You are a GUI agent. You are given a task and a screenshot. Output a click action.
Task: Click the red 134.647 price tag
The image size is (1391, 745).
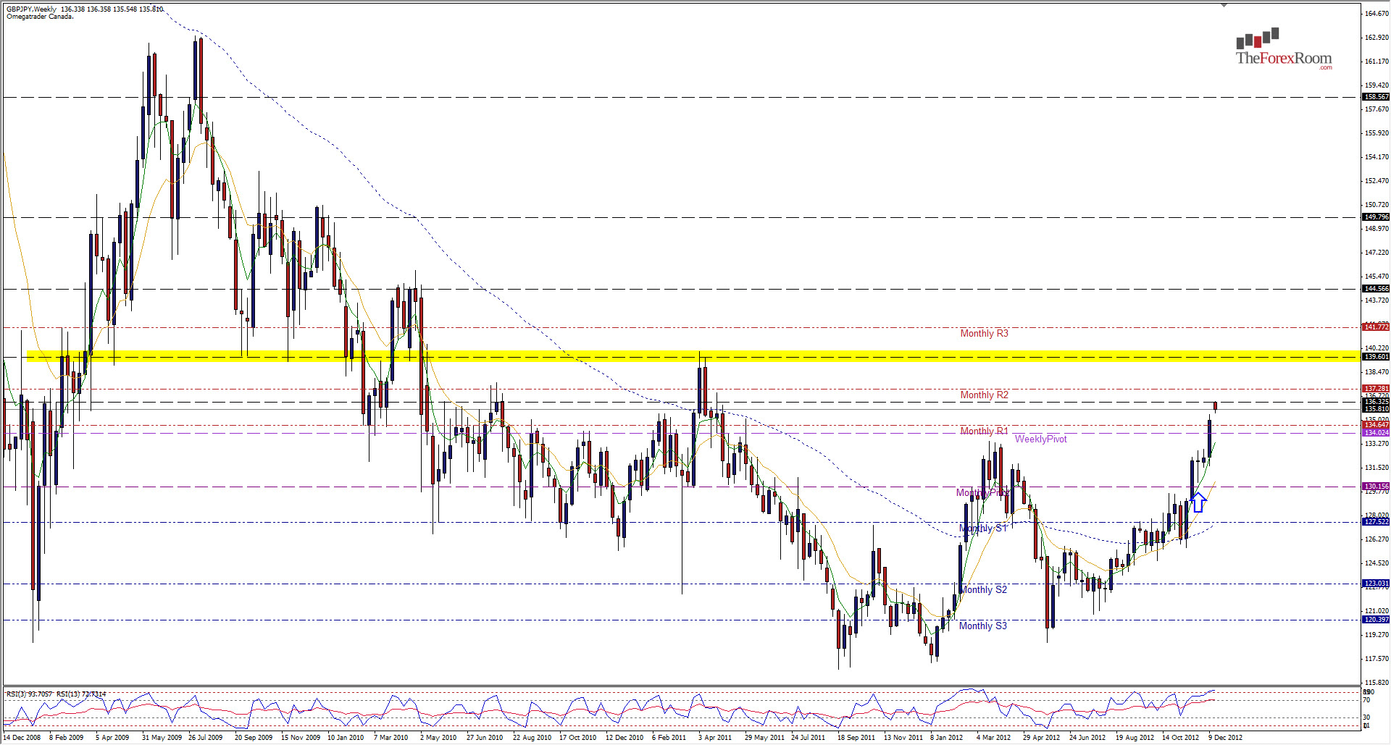click(x=1376, y=425)
